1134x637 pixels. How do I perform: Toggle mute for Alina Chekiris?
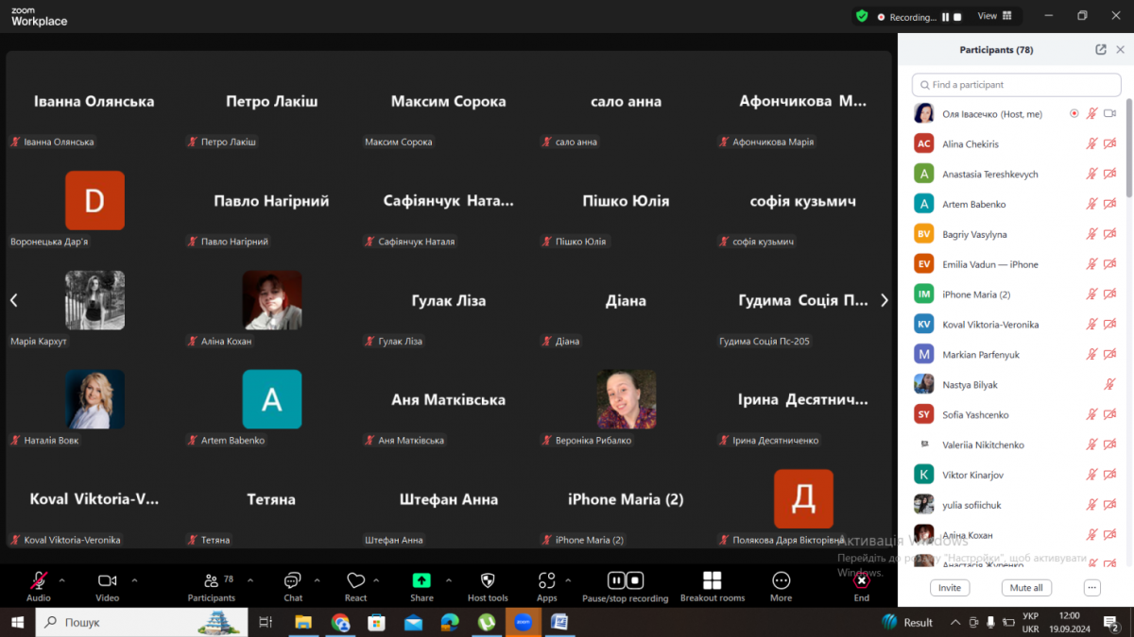click(x=1091, y=143)
